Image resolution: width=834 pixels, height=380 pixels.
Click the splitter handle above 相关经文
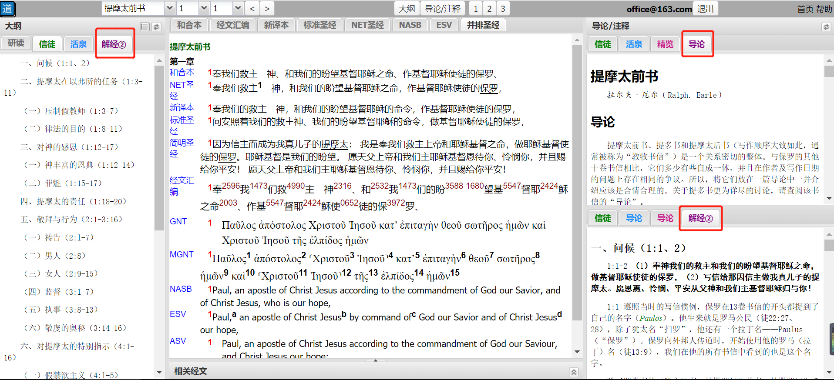(x=375, y=360)
